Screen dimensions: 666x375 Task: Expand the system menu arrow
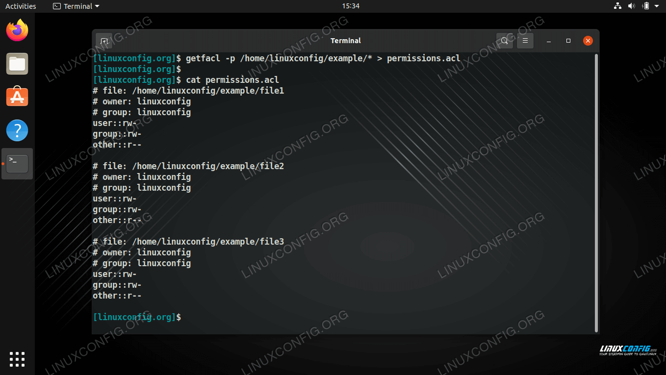point(657,6)
